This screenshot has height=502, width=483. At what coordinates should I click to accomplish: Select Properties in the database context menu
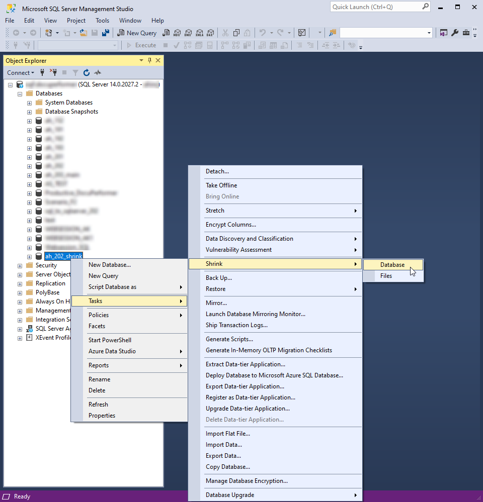(x=102, y=416)
